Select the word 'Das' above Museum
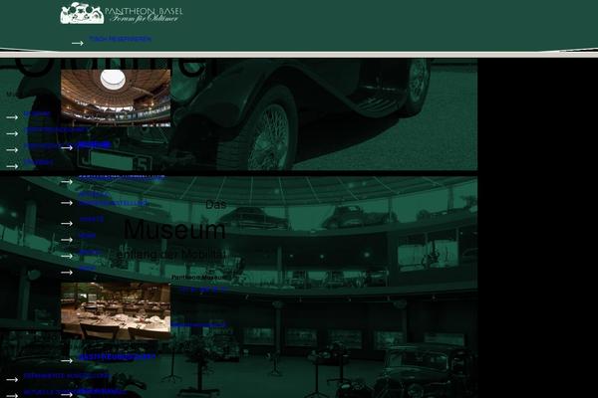The image size is (598, 398). pos(216,205)
